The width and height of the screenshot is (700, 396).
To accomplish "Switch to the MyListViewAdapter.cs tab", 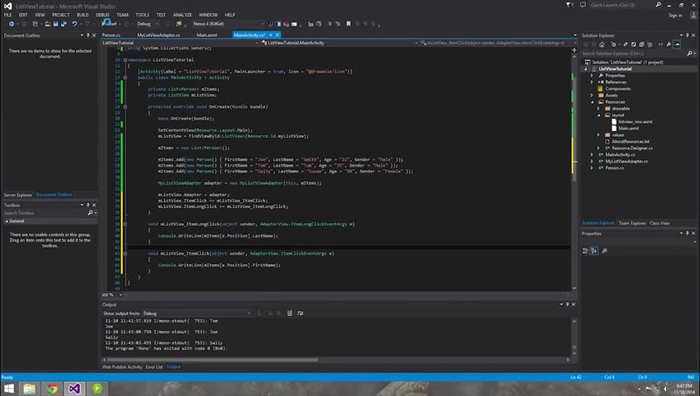I will point(158,35).
